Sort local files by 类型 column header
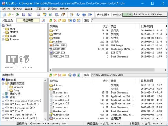 pos(123,81)
